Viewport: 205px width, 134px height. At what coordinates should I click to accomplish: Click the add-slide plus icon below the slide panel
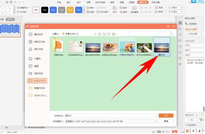tap(6, 127)
